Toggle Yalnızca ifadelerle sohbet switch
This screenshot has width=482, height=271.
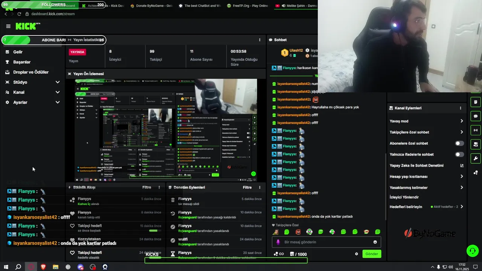(x=459, y=154)
